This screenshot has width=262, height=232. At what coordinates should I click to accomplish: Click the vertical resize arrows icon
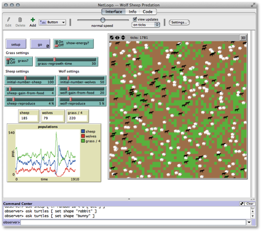(123, 38)
